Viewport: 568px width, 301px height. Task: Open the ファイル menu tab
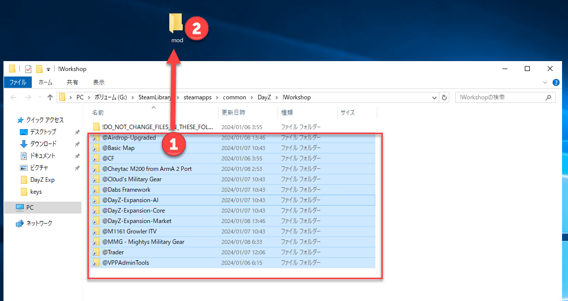[x=18, y=82]
